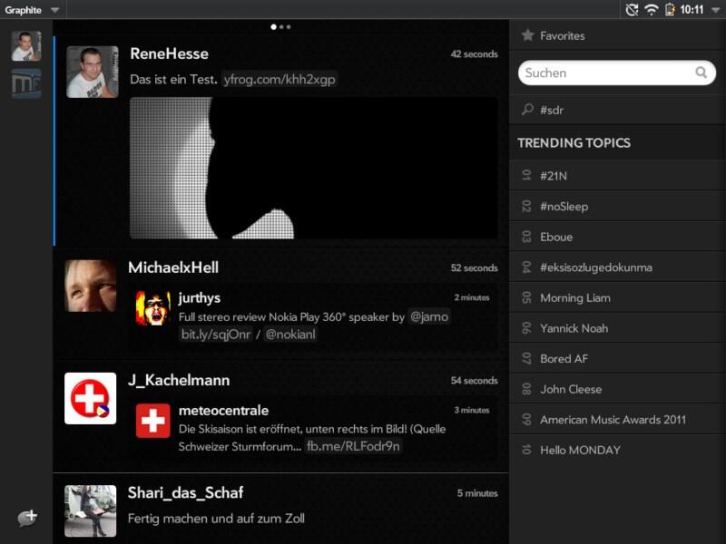Open Shari_das_Schaf's profile avatar
The image size is (726, 544).
point(90,510)
